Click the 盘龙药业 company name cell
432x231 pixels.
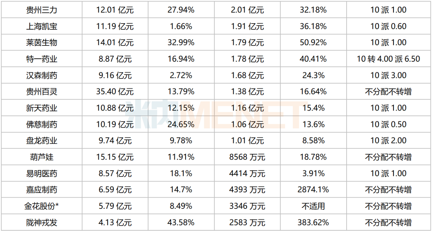(x=42, y=141)
